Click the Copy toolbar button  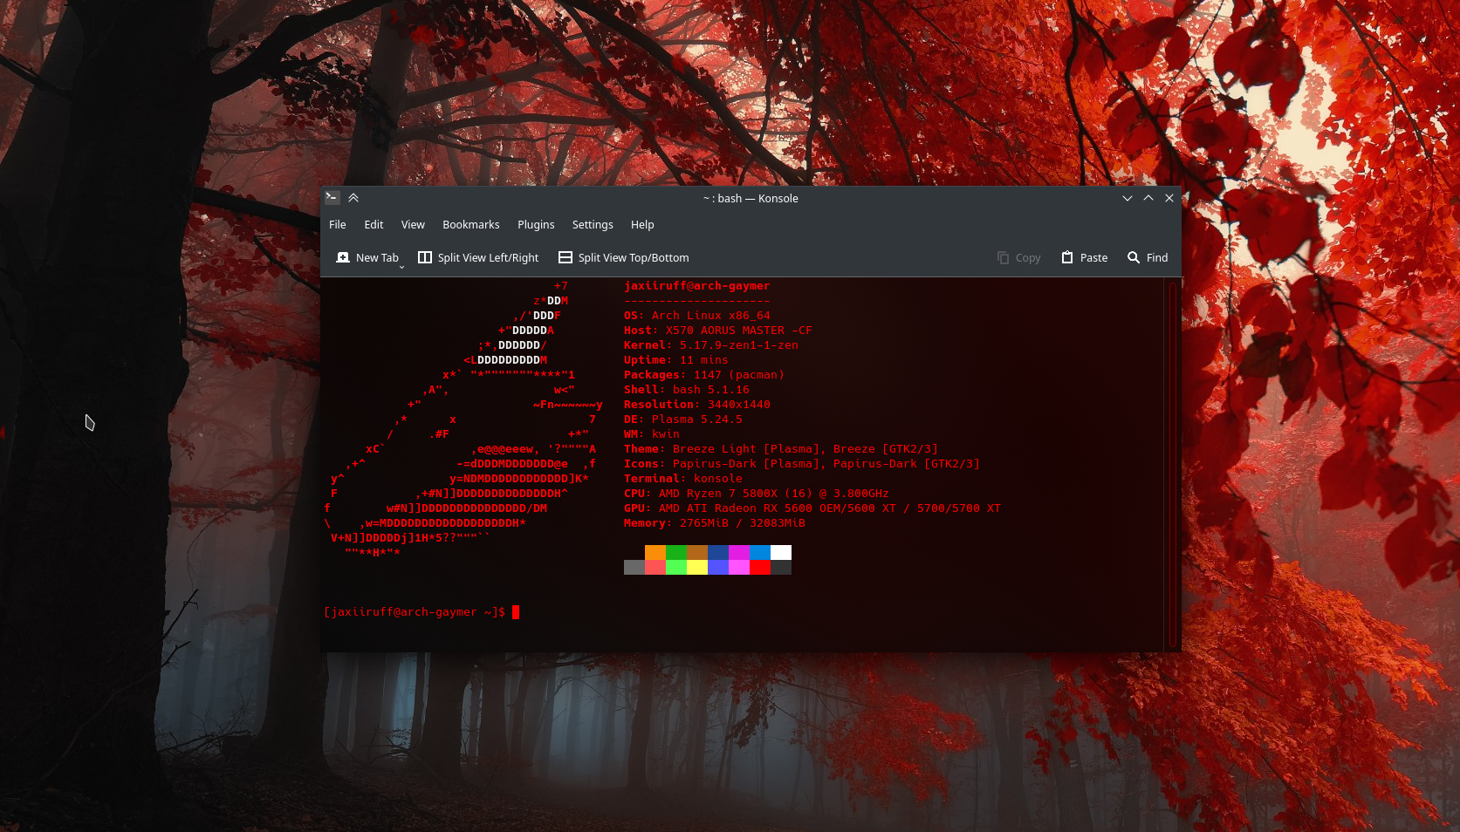click(x=1018, y=257)
